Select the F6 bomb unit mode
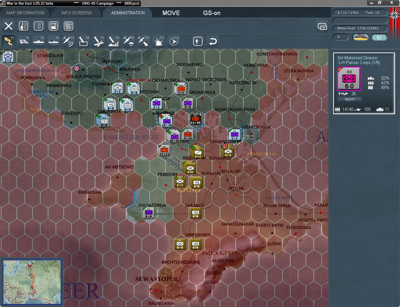400x307 pixels. pyautogui.click(x=84, y=41)
